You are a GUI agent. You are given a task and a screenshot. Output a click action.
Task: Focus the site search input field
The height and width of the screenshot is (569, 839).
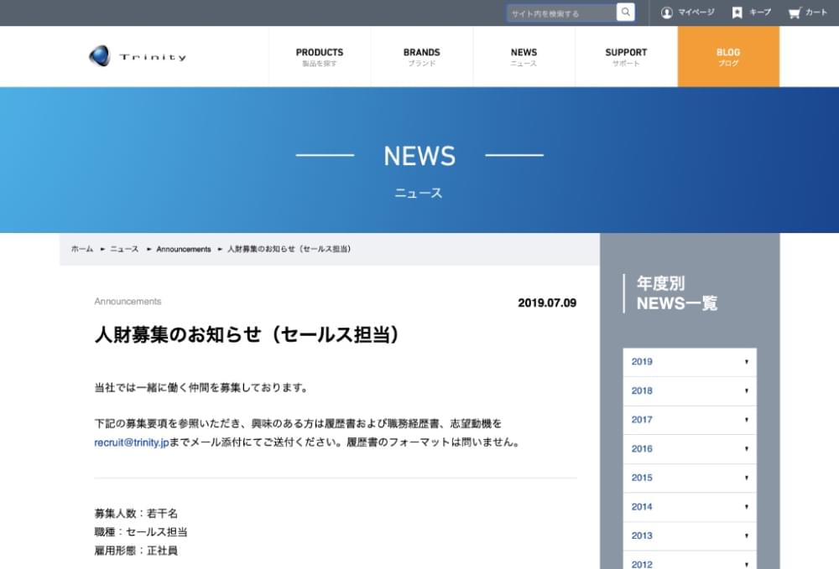pos(560,13)
